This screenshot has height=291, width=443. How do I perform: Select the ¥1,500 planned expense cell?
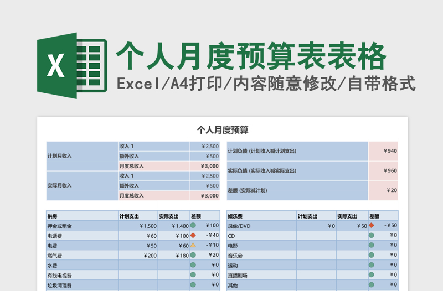[x=138, y=226]
